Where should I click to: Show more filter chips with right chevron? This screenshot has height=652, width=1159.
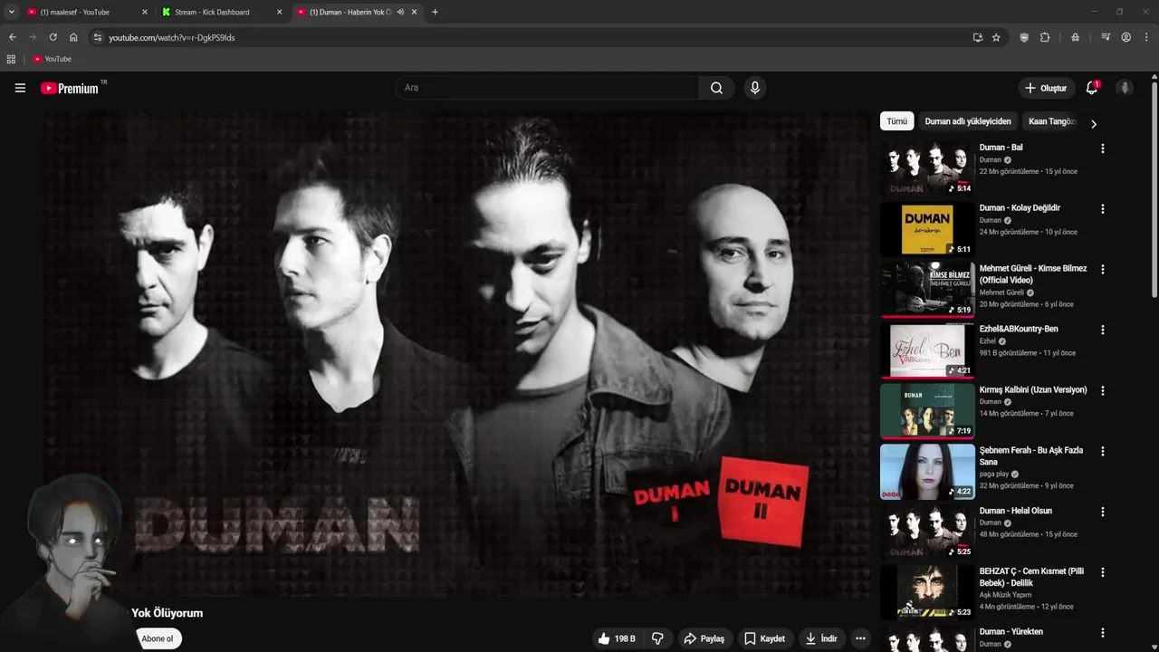click(x=1093, y=124)
